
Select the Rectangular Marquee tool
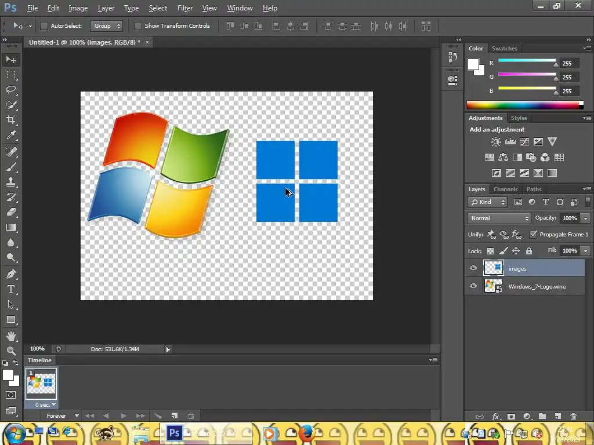coord(11,75)
